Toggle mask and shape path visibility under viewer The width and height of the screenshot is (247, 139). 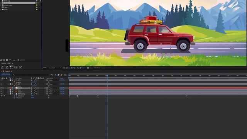tap(69, 68)
